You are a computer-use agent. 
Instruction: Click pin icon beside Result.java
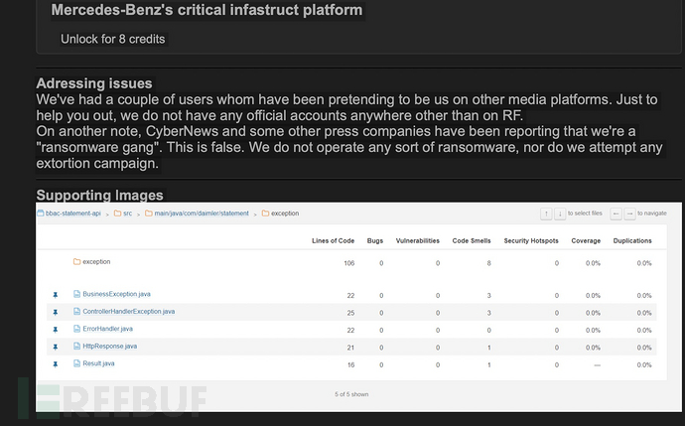pos(56,364)
